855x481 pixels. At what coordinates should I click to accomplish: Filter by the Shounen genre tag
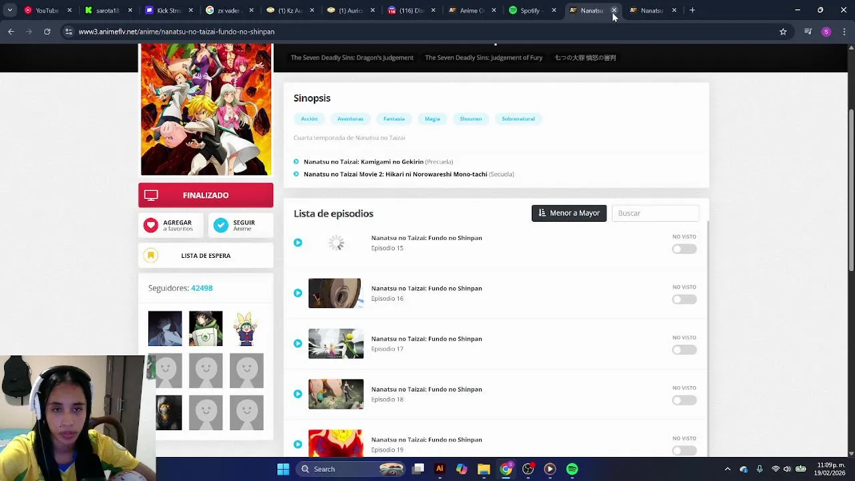click(471, 119)
